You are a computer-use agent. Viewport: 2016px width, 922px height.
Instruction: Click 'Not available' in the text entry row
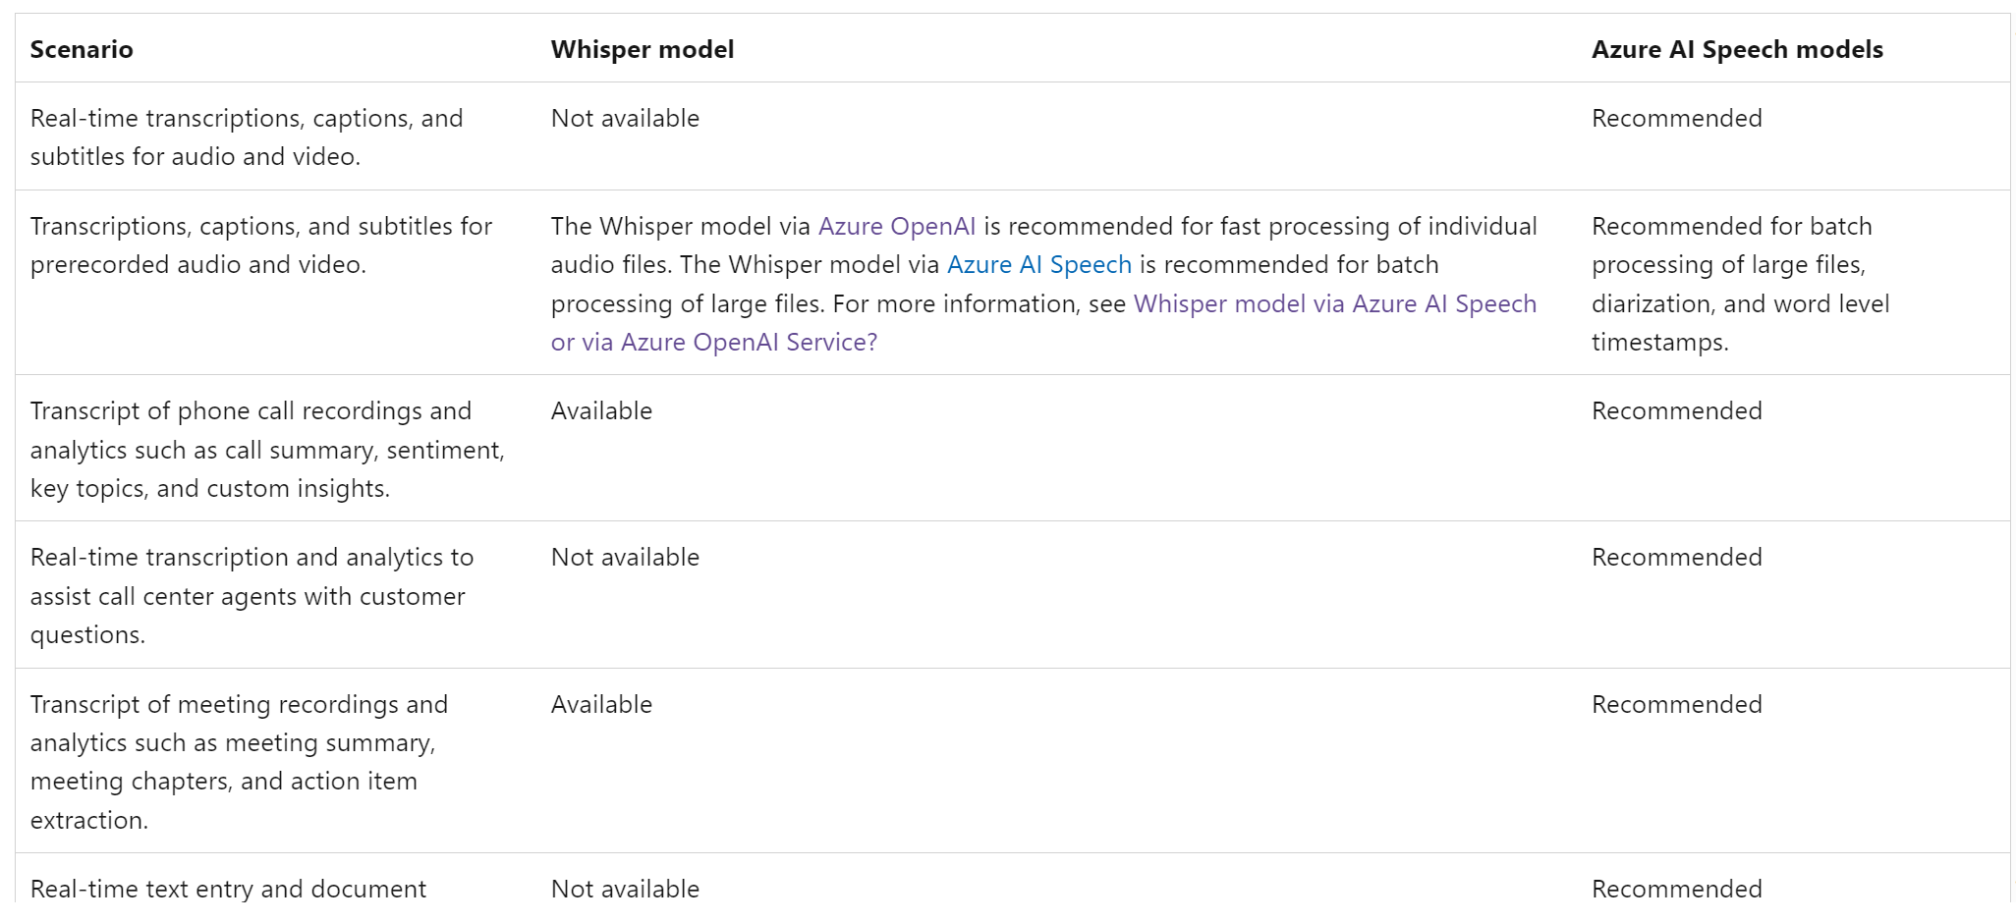[x=625, y=890]
